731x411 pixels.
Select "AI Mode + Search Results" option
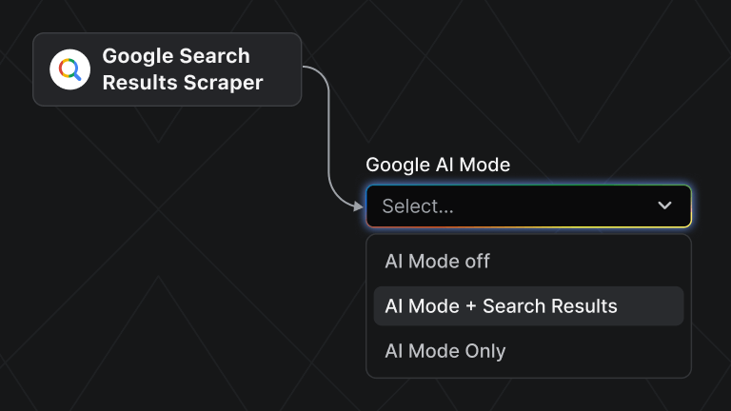[x=501, y=306]
